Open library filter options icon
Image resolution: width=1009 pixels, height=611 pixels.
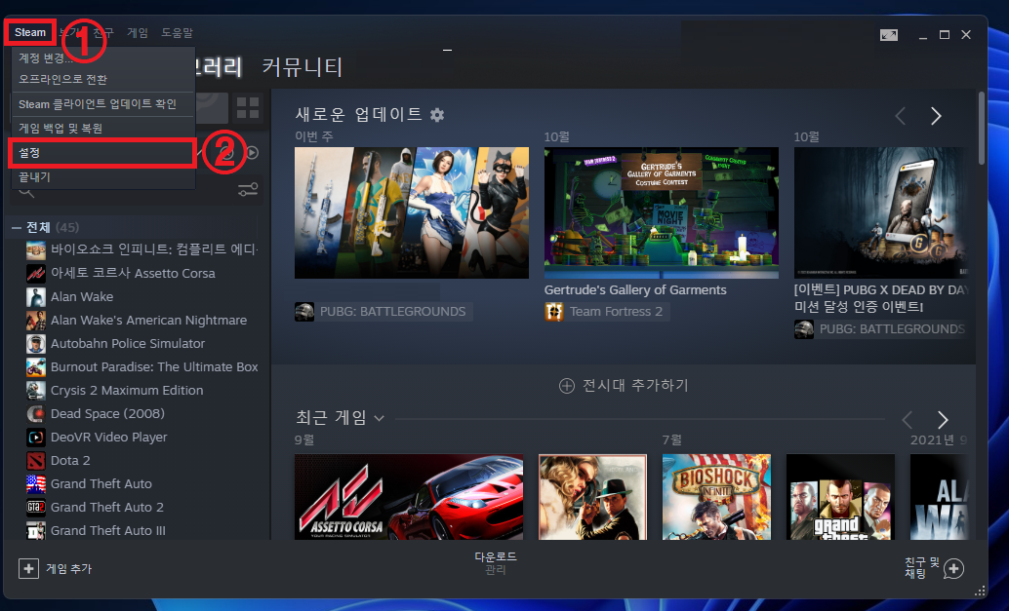coord(248,189)
